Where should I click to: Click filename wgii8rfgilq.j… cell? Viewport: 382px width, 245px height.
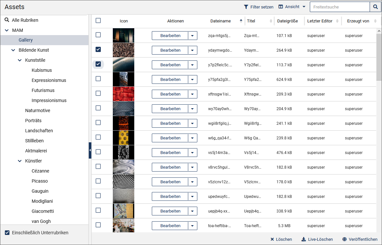[x=219, y=123]
